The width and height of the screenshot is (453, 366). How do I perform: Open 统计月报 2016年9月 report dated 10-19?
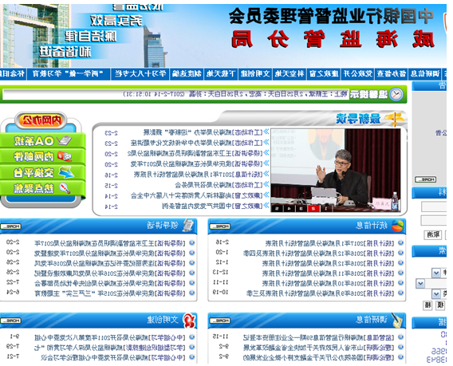[x=321, y=293]
